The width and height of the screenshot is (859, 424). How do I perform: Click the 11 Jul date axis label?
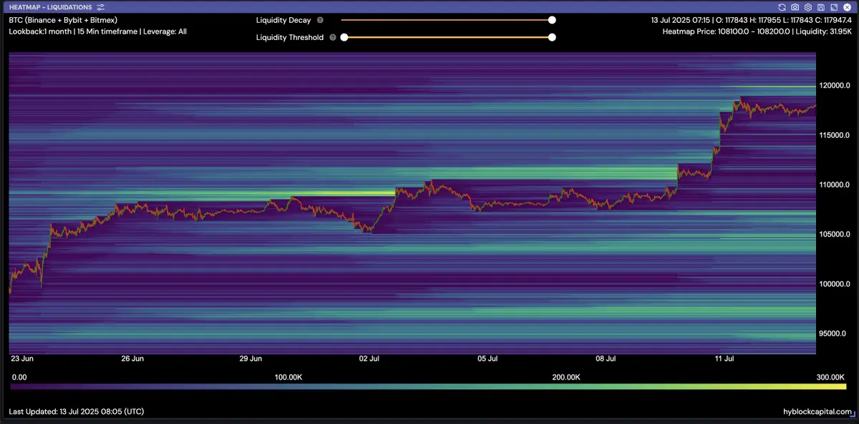[x=724, y=358]
